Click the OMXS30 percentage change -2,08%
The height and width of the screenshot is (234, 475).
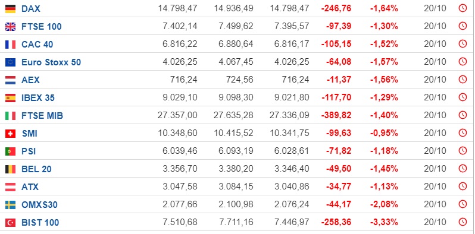384,205
